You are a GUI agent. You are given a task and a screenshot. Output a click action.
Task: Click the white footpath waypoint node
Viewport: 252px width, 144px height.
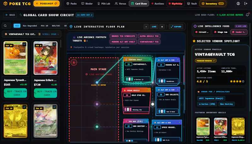click(x=152, y=104)
